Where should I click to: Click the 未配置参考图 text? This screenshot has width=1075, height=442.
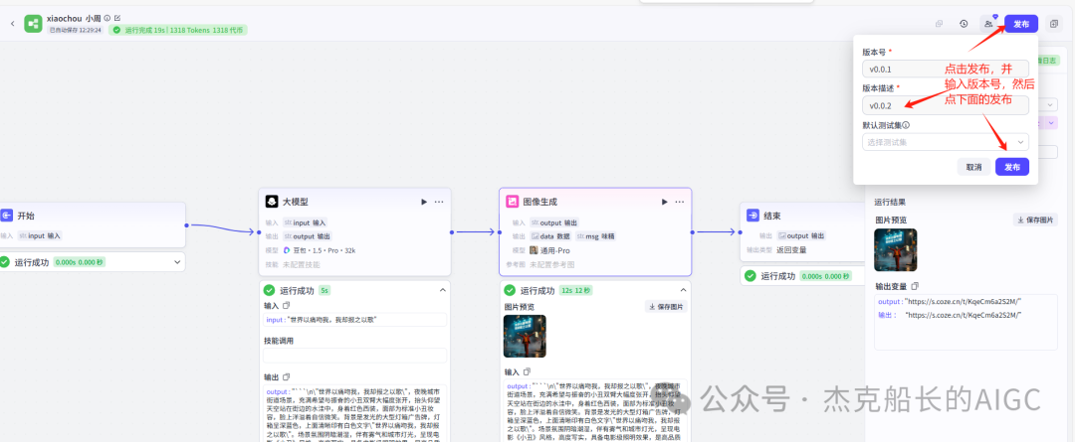click(549, 264)
